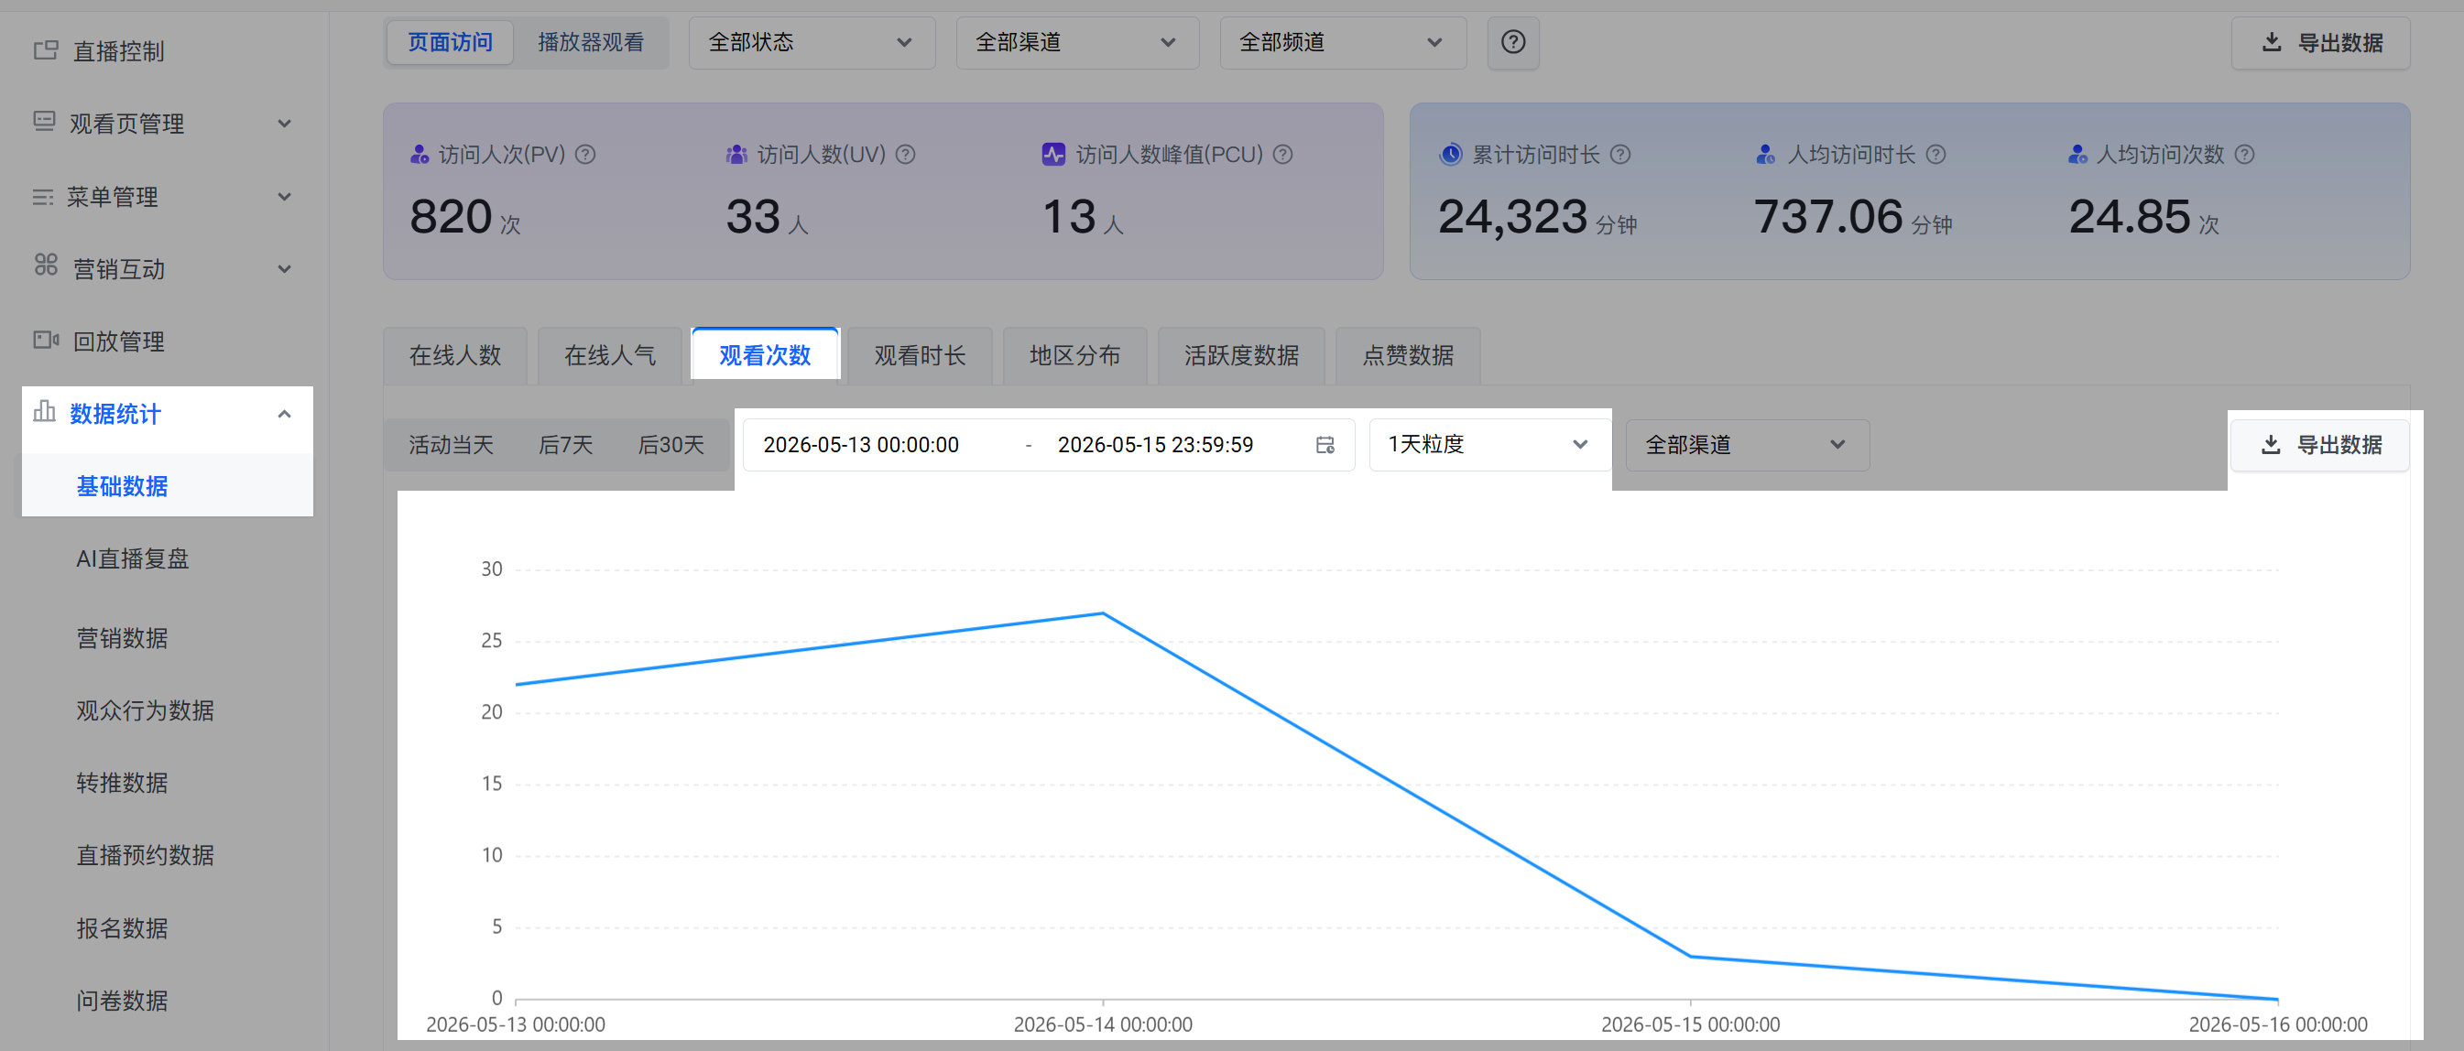This screenshot has width=2464, height=1051.
Task: Click help icon beside 访问人数峰值(PCU)
Action: click(x=1282, y=154)
